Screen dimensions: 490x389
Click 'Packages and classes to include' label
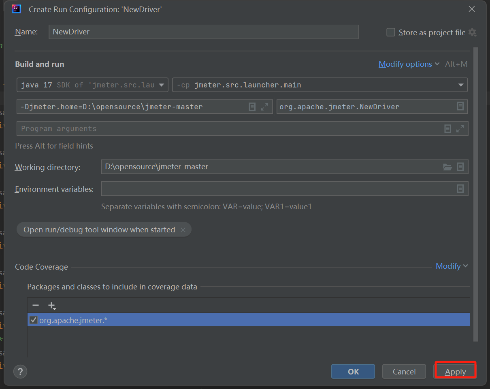coord(112,287)
